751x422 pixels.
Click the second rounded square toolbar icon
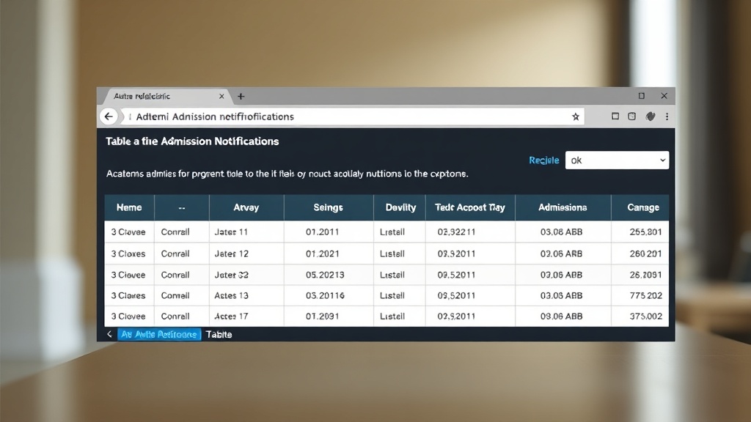coord(631,116)
